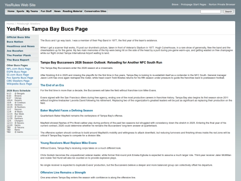Click the '@ Bears' schedule entry

(x=19, y=112)
